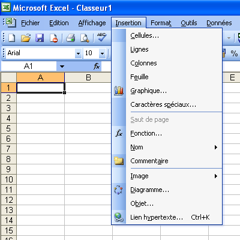Screen dimensions: 240x240
Task: Click the fx insert function button by formula bar
Action: click(97, 66)
